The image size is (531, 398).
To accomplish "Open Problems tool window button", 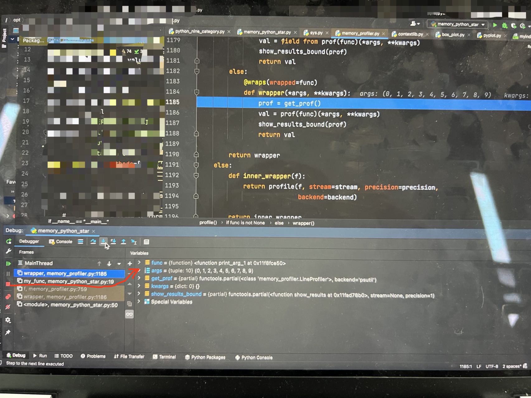I will coord(93,356).
